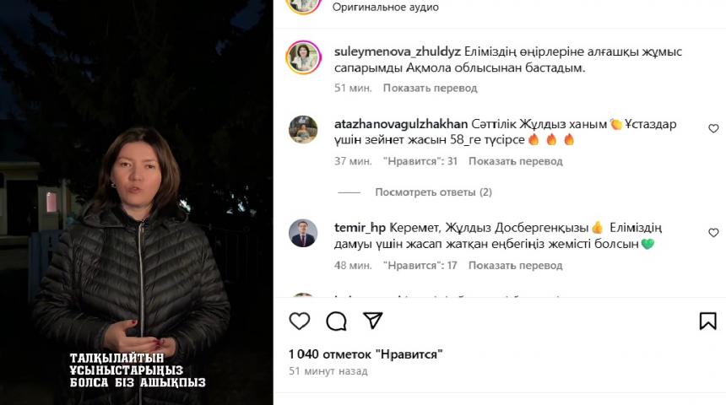The width and height of the screenshot is (726, 405).
Task: Show translation of atazhanovagulzhakhan's comment
Action: (515, 161)
